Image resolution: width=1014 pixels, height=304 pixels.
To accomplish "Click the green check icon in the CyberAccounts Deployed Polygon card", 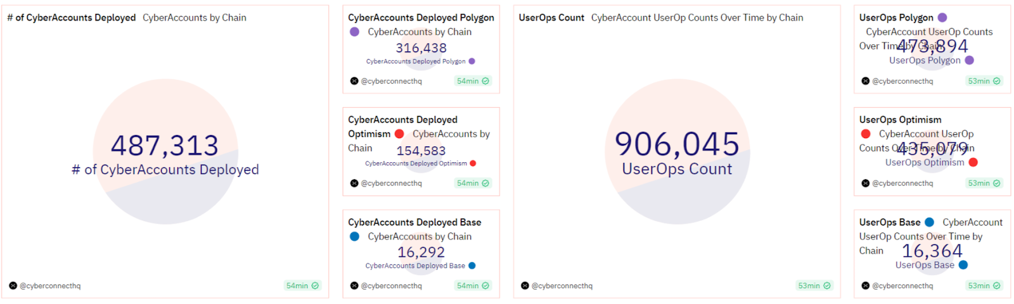I will 485,81.
